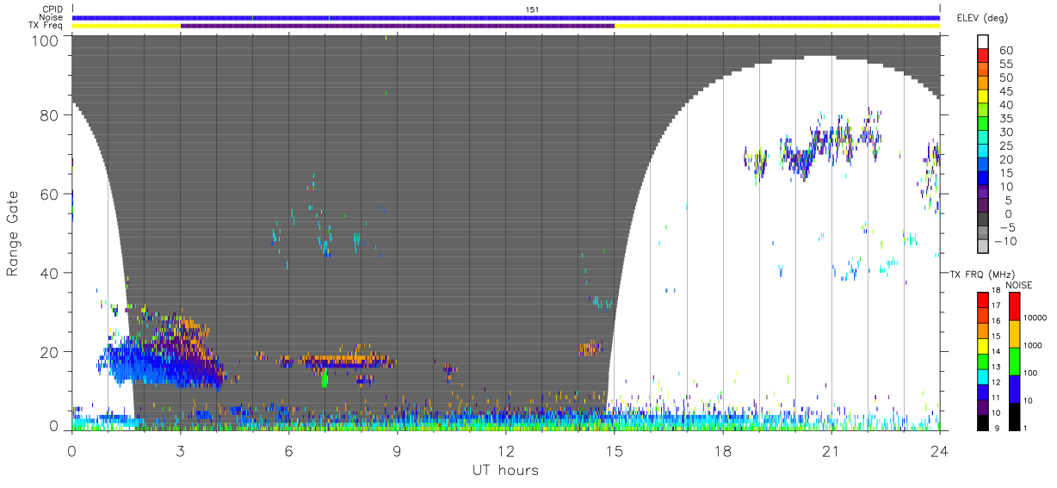Click the "35" value on ELEV colorbar
The height and width of the screenshot is (488, 1057).
[x=1005, y=119]
